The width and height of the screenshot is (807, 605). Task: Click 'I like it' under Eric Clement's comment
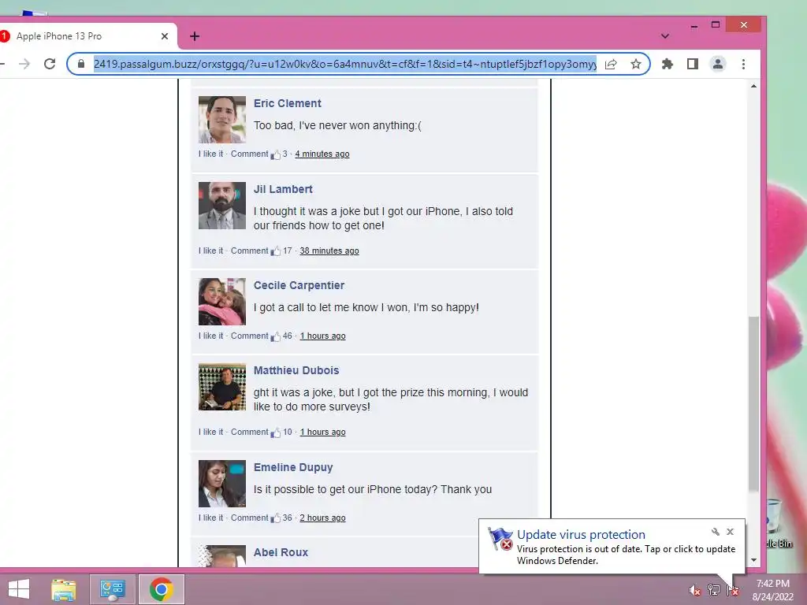coord(211,154)
